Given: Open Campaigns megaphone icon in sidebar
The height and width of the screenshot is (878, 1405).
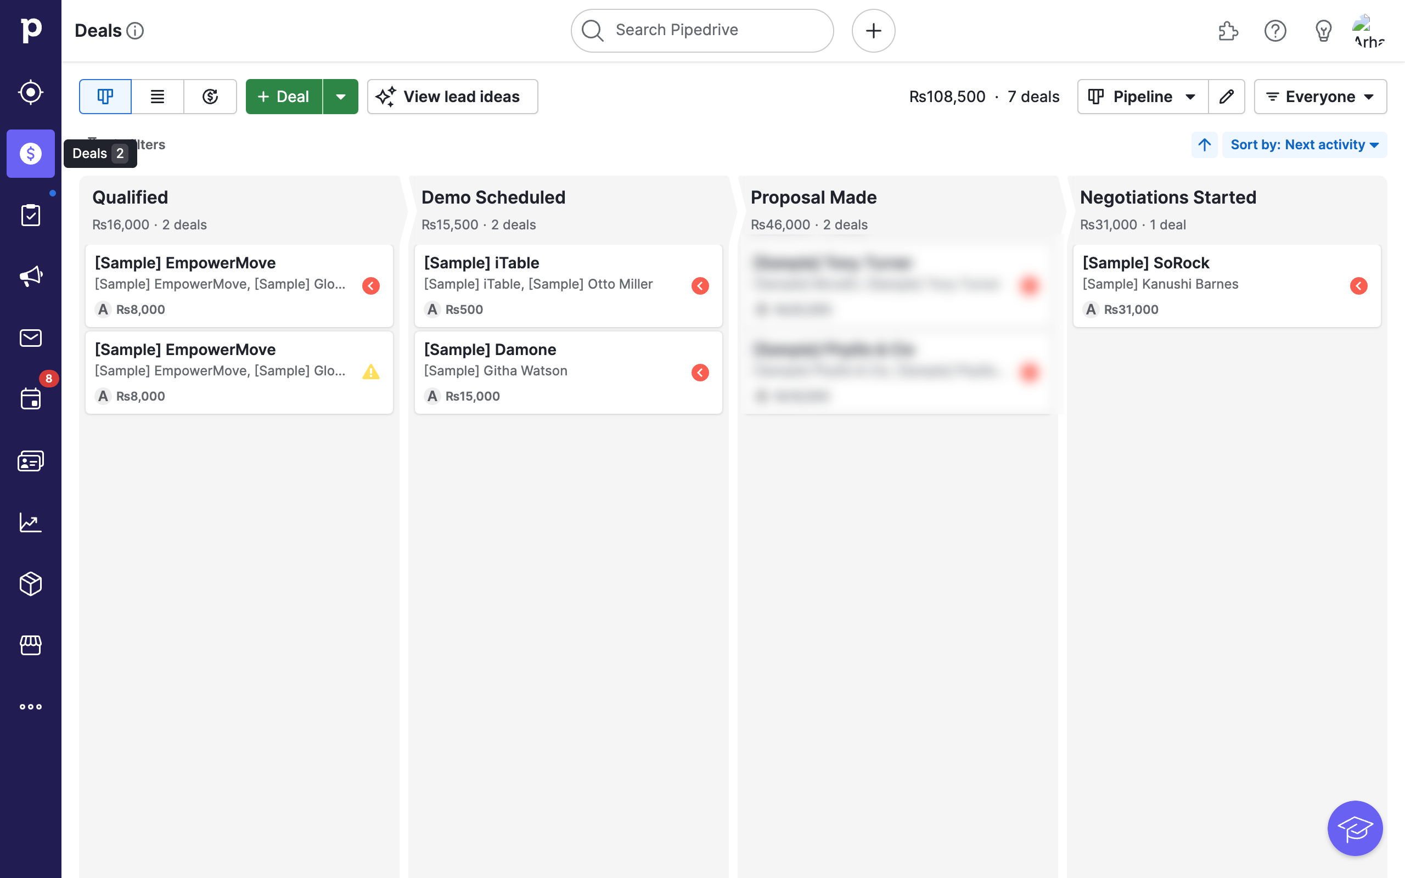Looking at the screenshot, I should click(30, 276).
